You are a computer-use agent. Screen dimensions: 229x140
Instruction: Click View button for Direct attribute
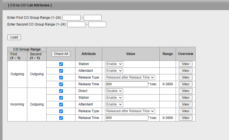pos(186,91)
